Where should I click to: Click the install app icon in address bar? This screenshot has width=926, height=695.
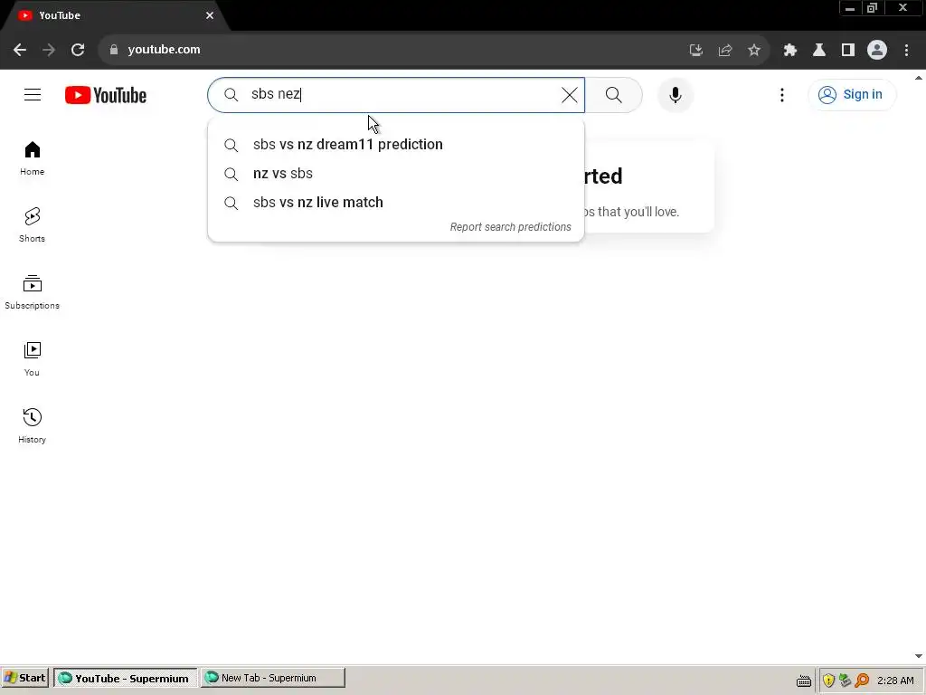point(696,50)
